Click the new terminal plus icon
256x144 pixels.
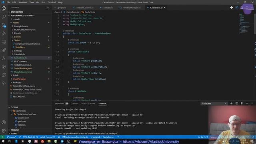[x=231, y=104]
